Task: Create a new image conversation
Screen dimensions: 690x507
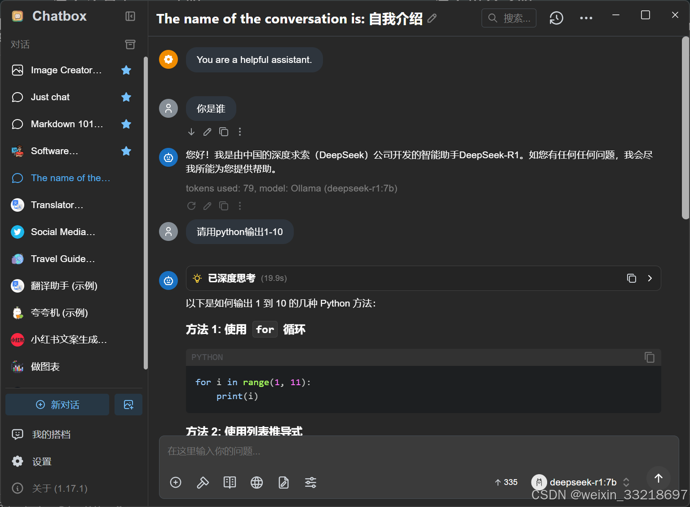Action: pyautogui.click(x=128, y=405)
